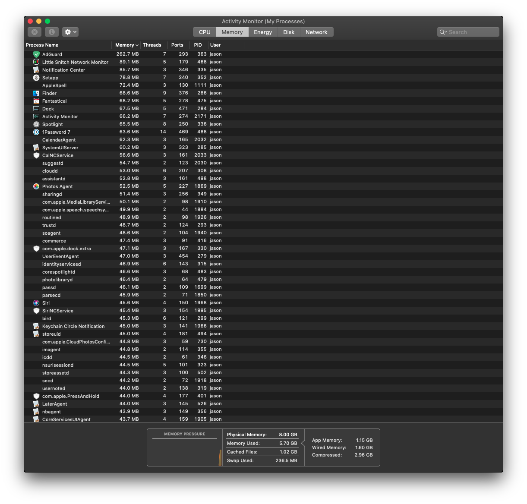Click the Siri process icon
527x504 pixels.
pyautogui.click(x=36, y=303)
